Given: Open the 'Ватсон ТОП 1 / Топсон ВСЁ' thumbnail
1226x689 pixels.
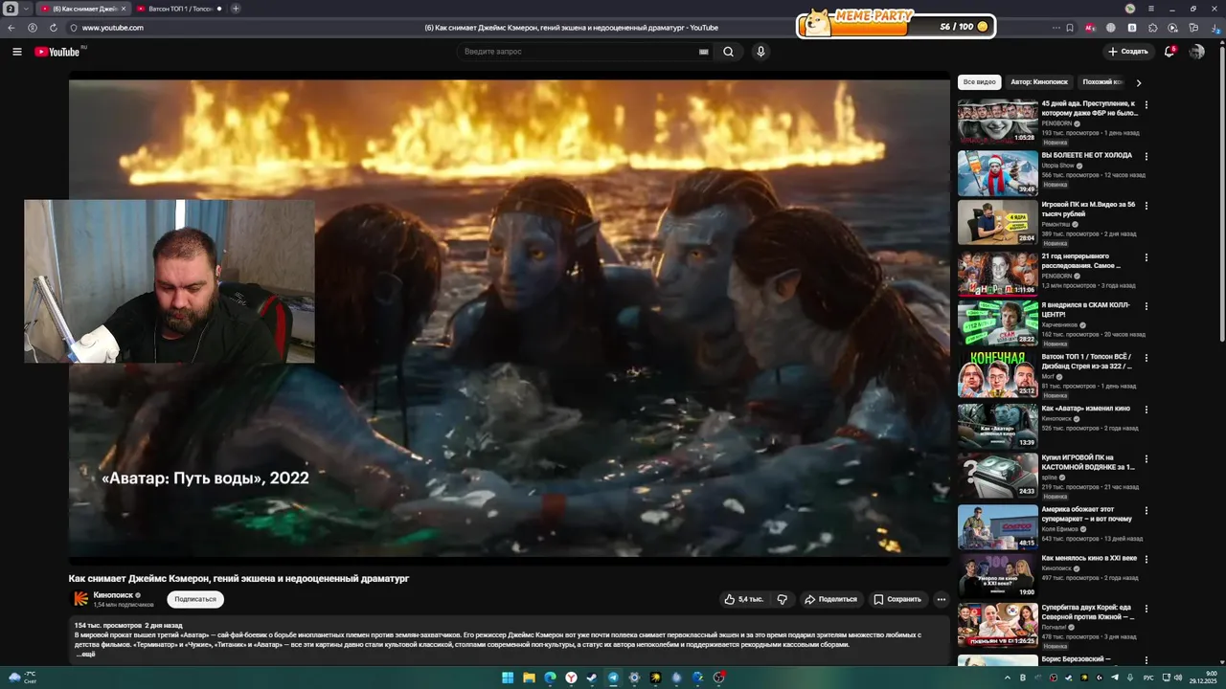Looking at the screenshot, I should (x=998, y=374).
